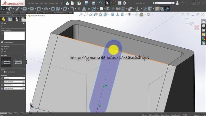Image resolution: width=206 pixels, height=116 pixels.
Task: Open the Insert menu
Action: tap(41, 3)
